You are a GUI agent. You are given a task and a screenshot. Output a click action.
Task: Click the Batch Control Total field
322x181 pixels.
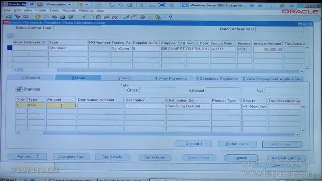coord(76,28)
